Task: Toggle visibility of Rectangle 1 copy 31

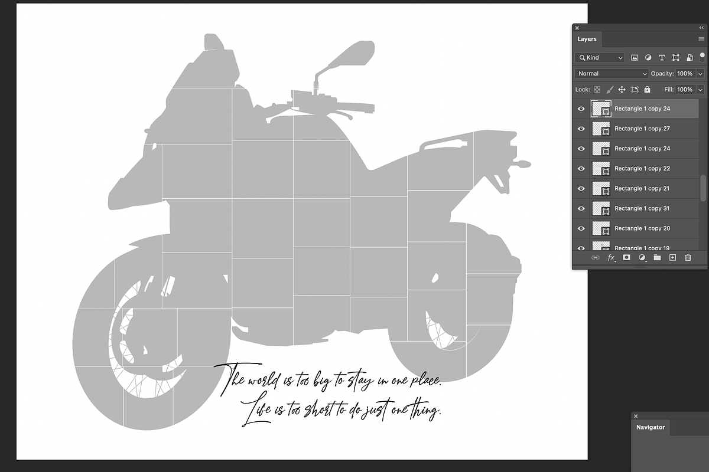Action: pos(581,208)
